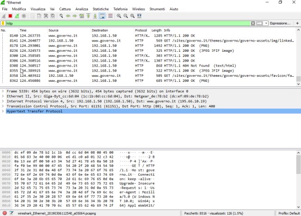
Task: Open the Visualizza menu
Action: 38,9
